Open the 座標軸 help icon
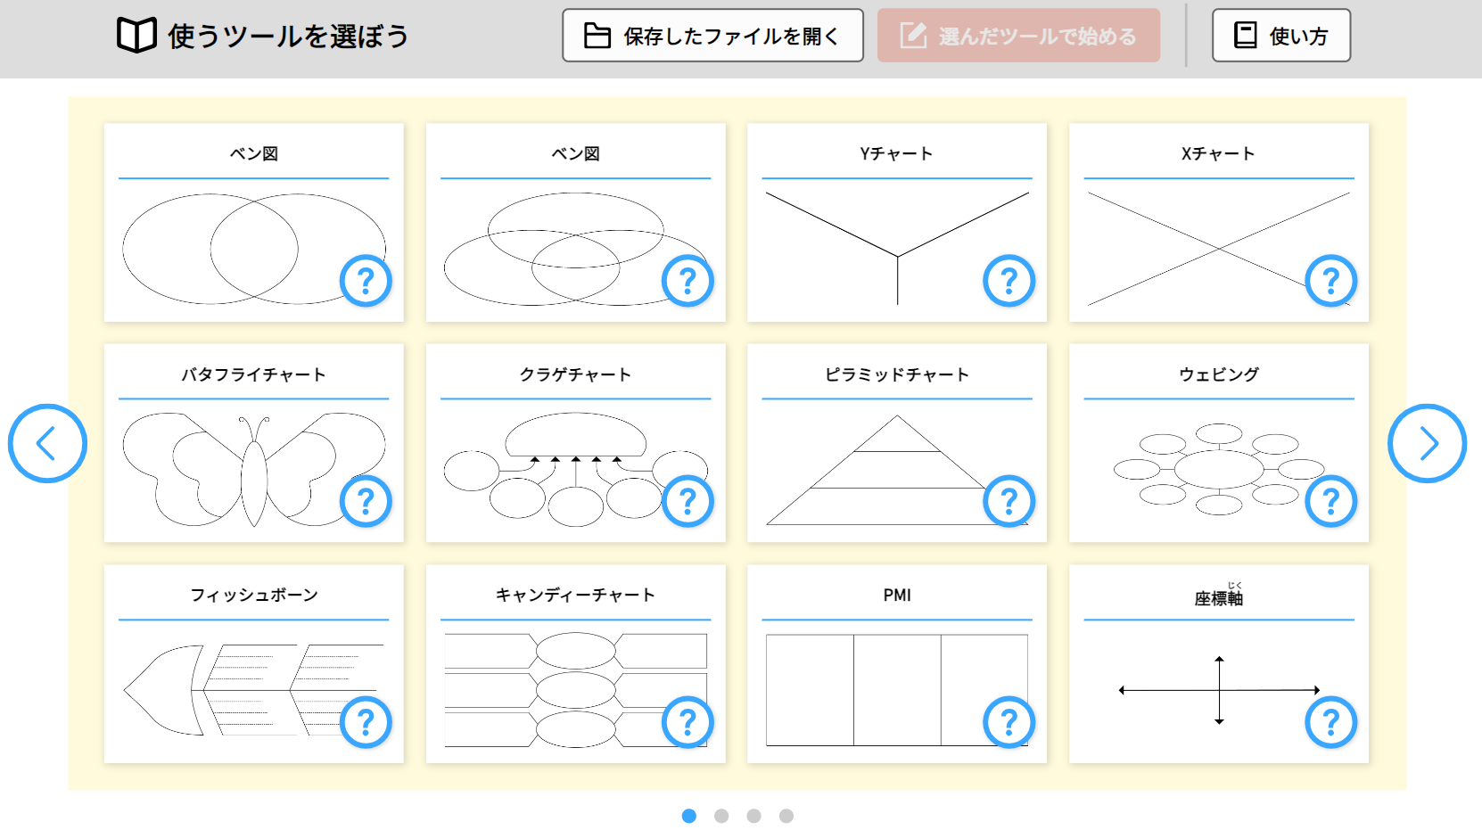Image resolution: width=1482 pixels, height=830 pixels. point(1330,722)
